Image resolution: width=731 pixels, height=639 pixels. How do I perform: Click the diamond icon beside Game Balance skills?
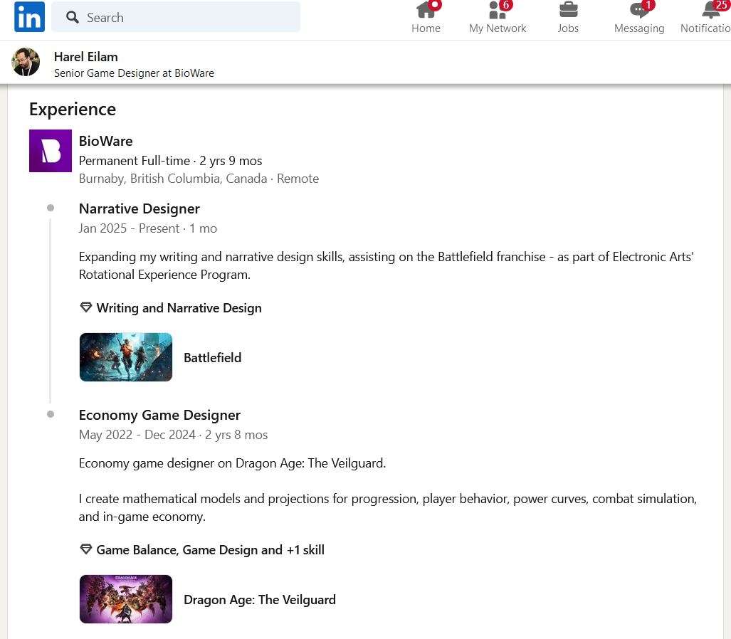(x=86, y=549)
